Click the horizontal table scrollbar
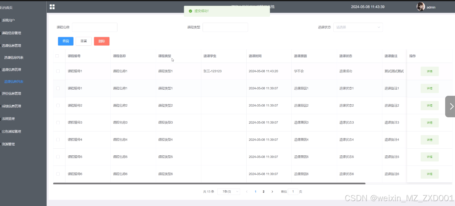The height and width of the screenshot is (206, 455). click(x=209, y=184)
